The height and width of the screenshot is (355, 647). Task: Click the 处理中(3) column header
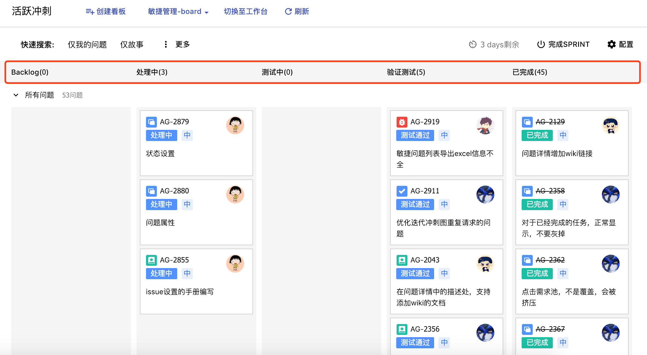click(x=152, y=72)
